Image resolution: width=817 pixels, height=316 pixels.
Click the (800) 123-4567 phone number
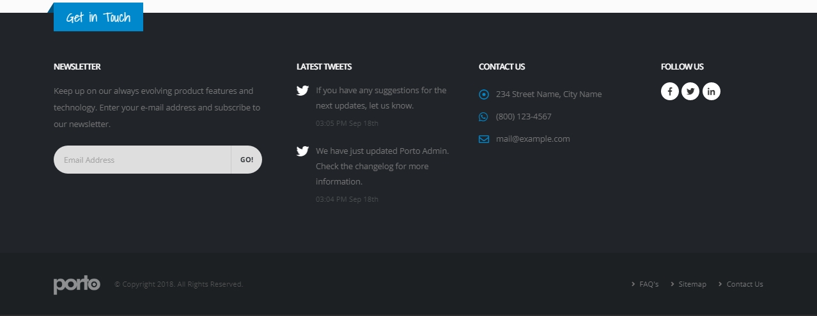(524, 117)
